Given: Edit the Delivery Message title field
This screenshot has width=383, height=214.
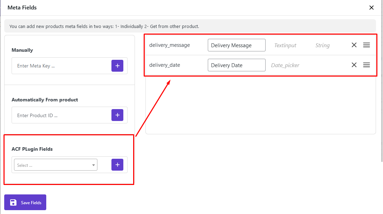Looking at the screenshot, I should click(x=237, y=45).
